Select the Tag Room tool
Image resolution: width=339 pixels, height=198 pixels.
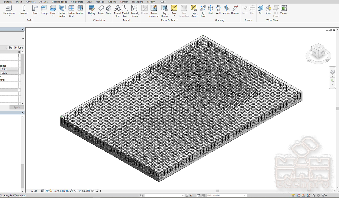tap(164, 11)
